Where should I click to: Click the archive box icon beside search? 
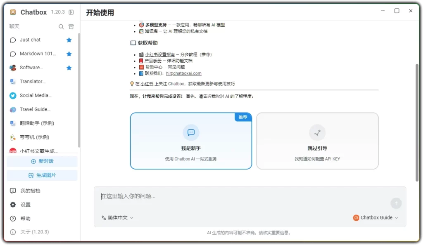[x=71, y=27]
